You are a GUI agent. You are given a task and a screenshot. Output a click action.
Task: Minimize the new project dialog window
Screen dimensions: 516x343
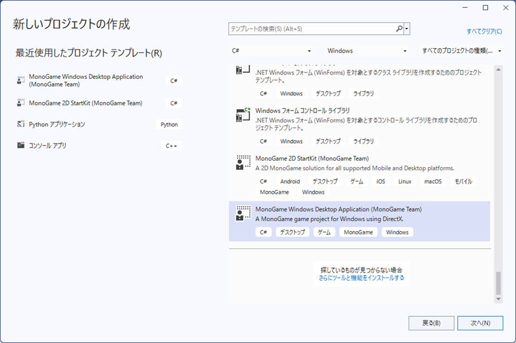pyautogui.click(x=465, y=8)
